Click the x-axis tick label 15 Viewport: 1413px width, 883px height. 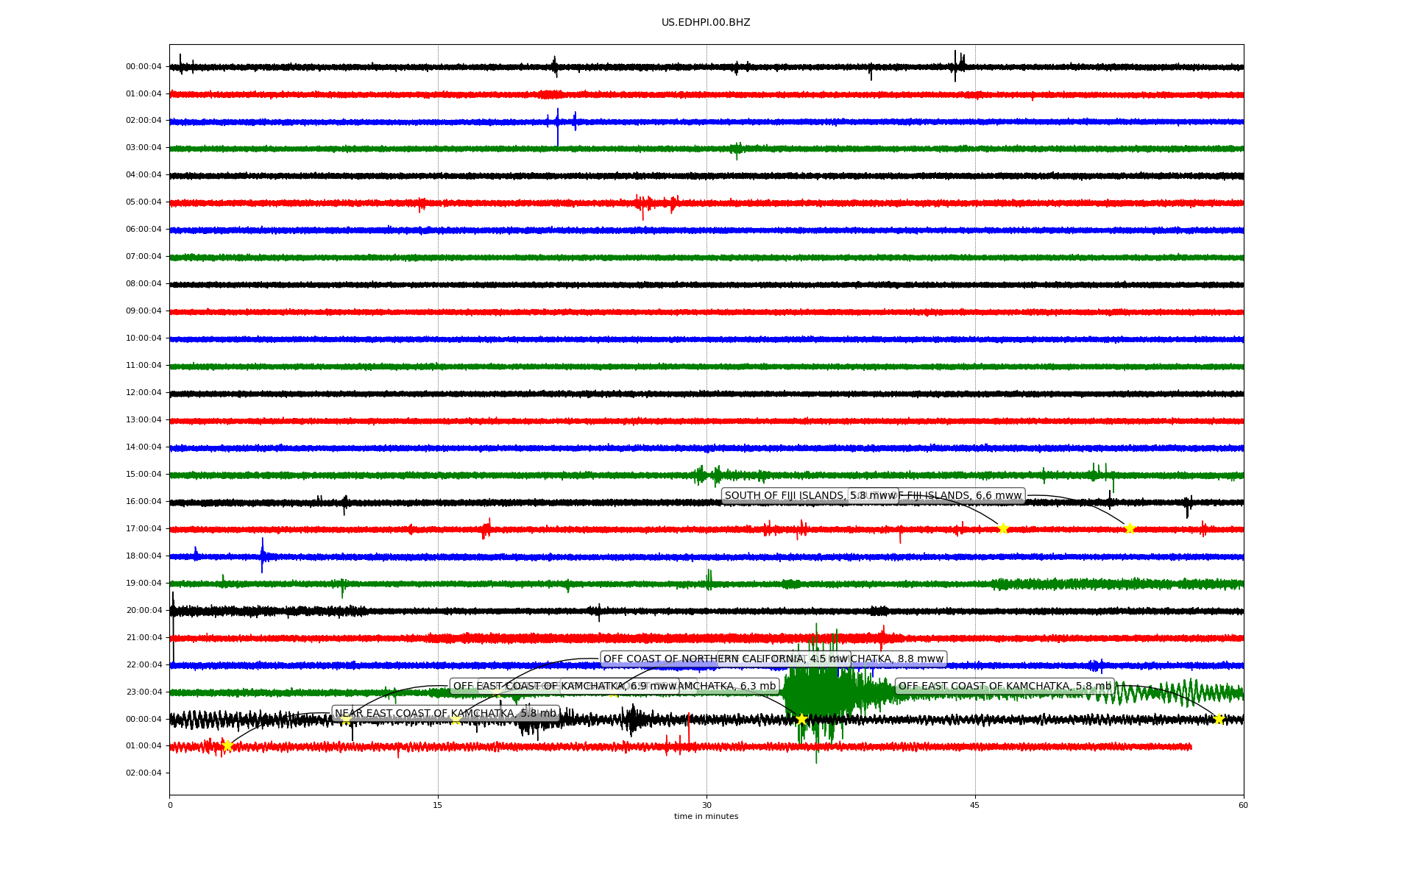click(438, 805)
